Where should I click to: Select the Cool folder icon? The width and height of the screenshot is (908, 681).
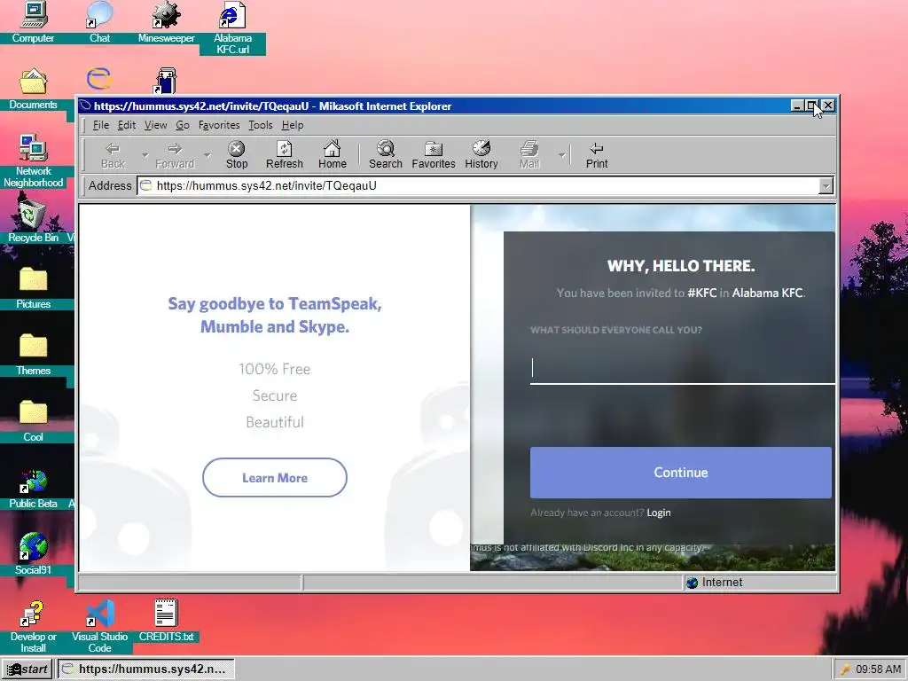tap(33, 421)
